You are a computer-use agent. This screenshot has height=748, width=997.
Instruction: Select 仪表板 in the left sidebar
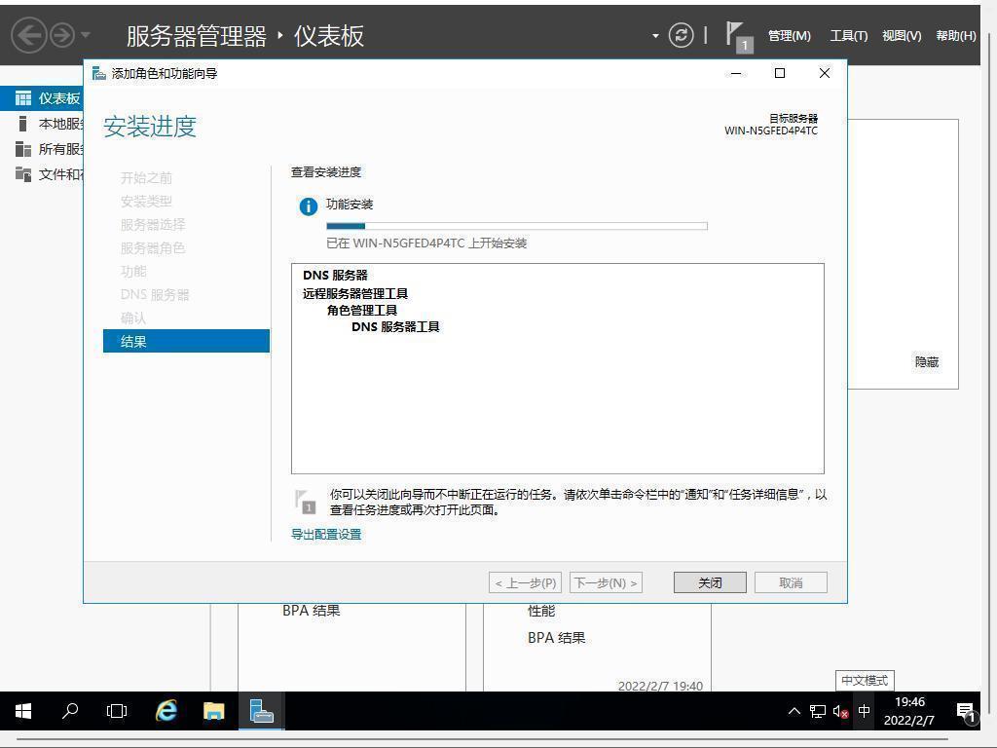coord(42,98)
